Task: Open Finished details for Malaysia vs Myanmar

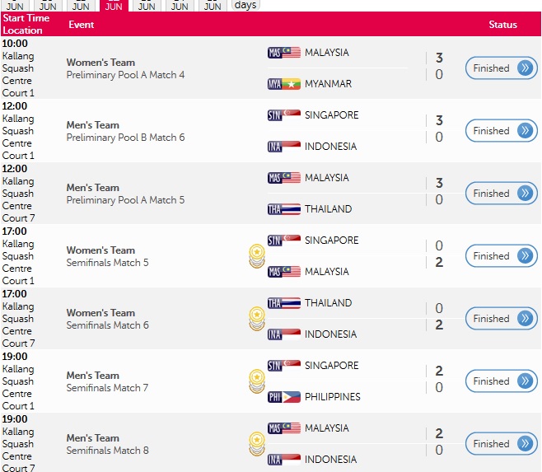Action: point(501,68)
